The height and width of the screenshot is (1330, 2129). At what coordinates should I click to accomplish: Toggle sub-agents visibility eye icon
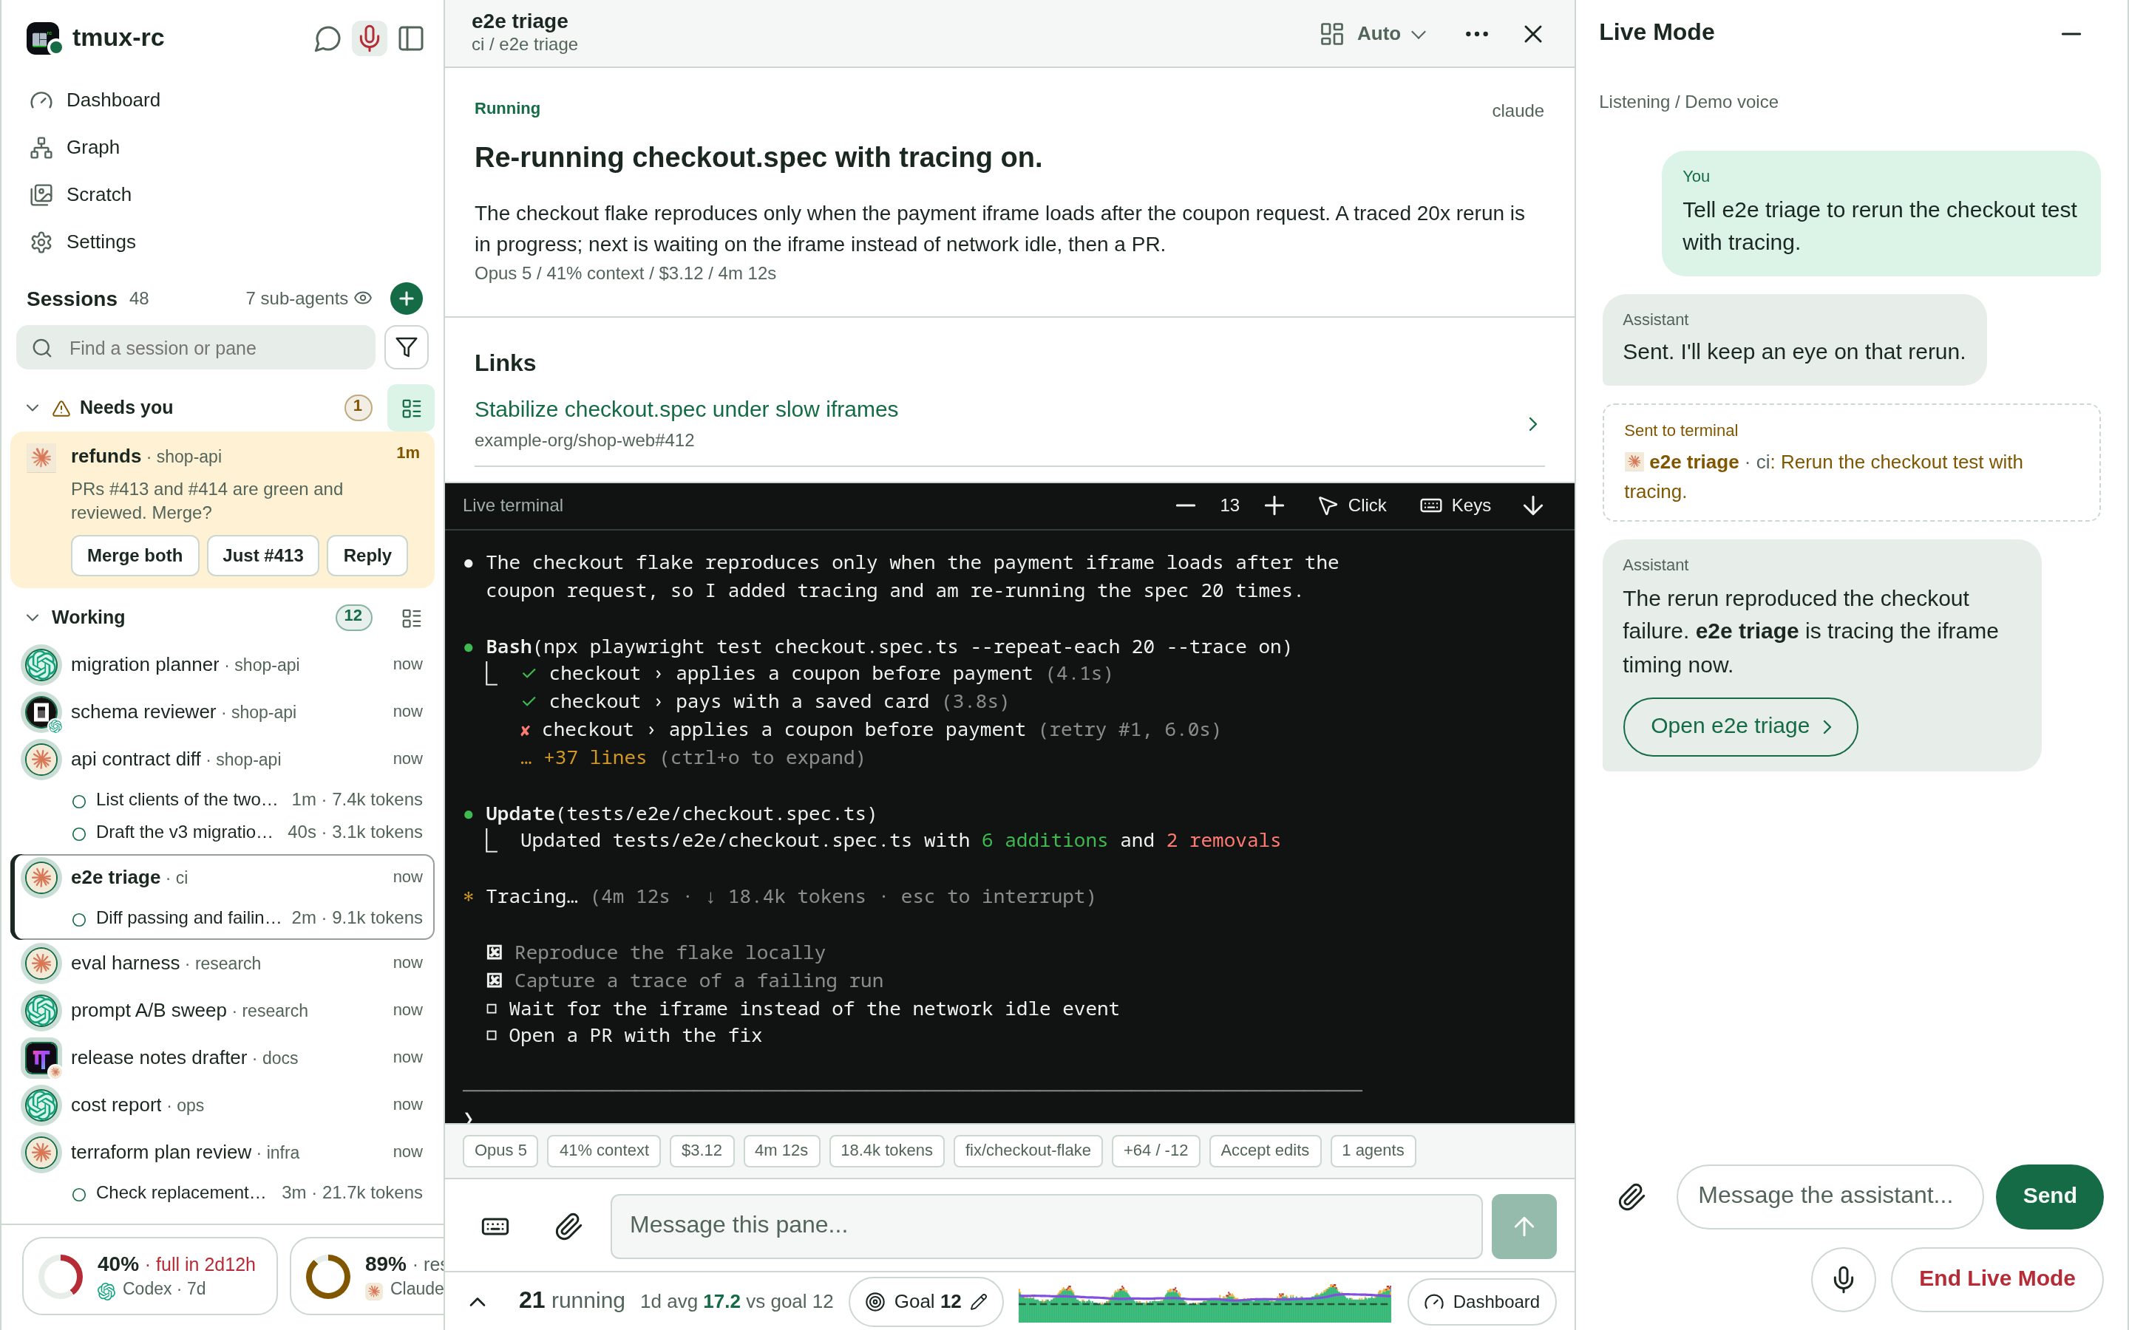tap(362, 299)
